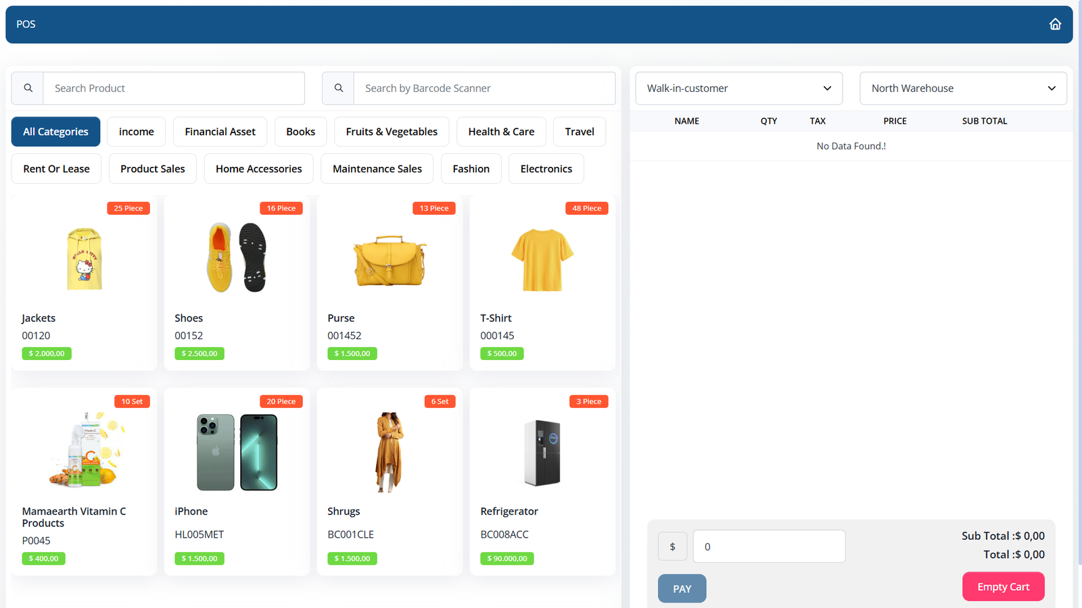Click the dollar sign discount icon
1082x608 pixels.
coord(672,547)
